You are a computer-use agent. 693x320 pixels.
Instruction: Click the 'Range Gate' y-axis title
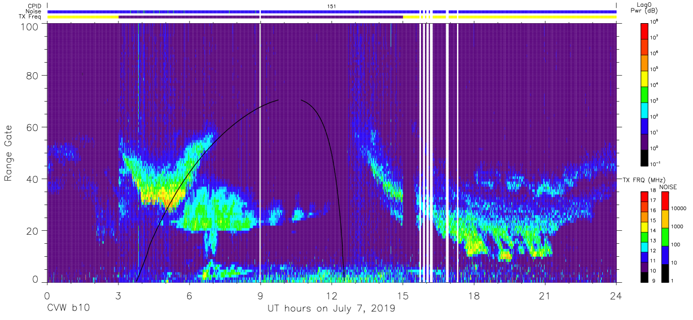point(9,154)
